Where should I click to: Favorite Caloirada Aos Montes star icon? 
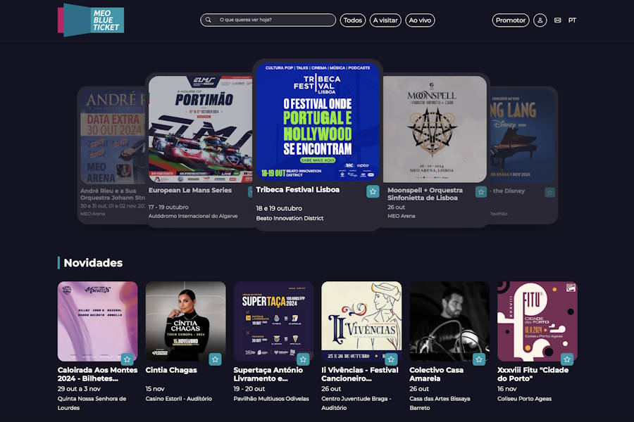[128, 359]
